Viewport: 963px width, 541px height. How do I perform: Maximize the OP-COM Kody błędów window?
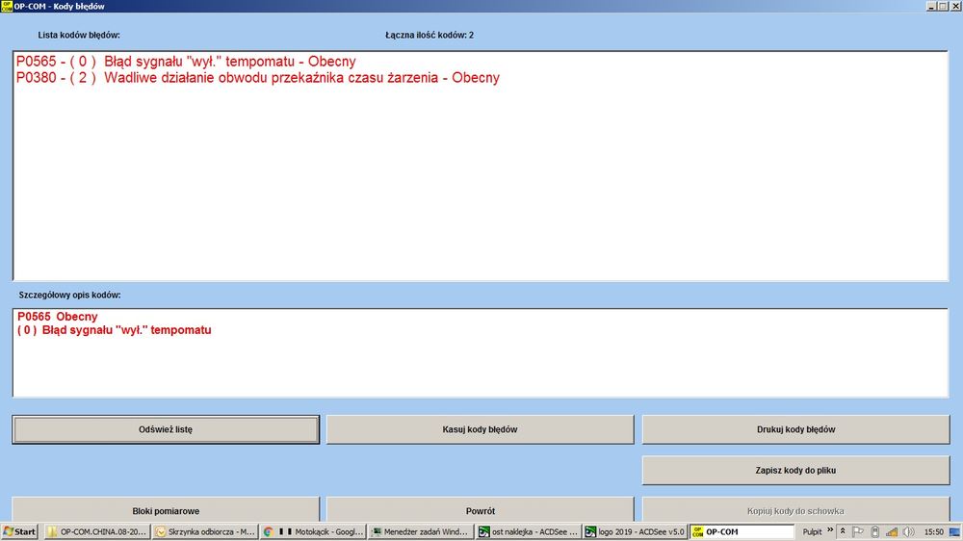point(942,6)
